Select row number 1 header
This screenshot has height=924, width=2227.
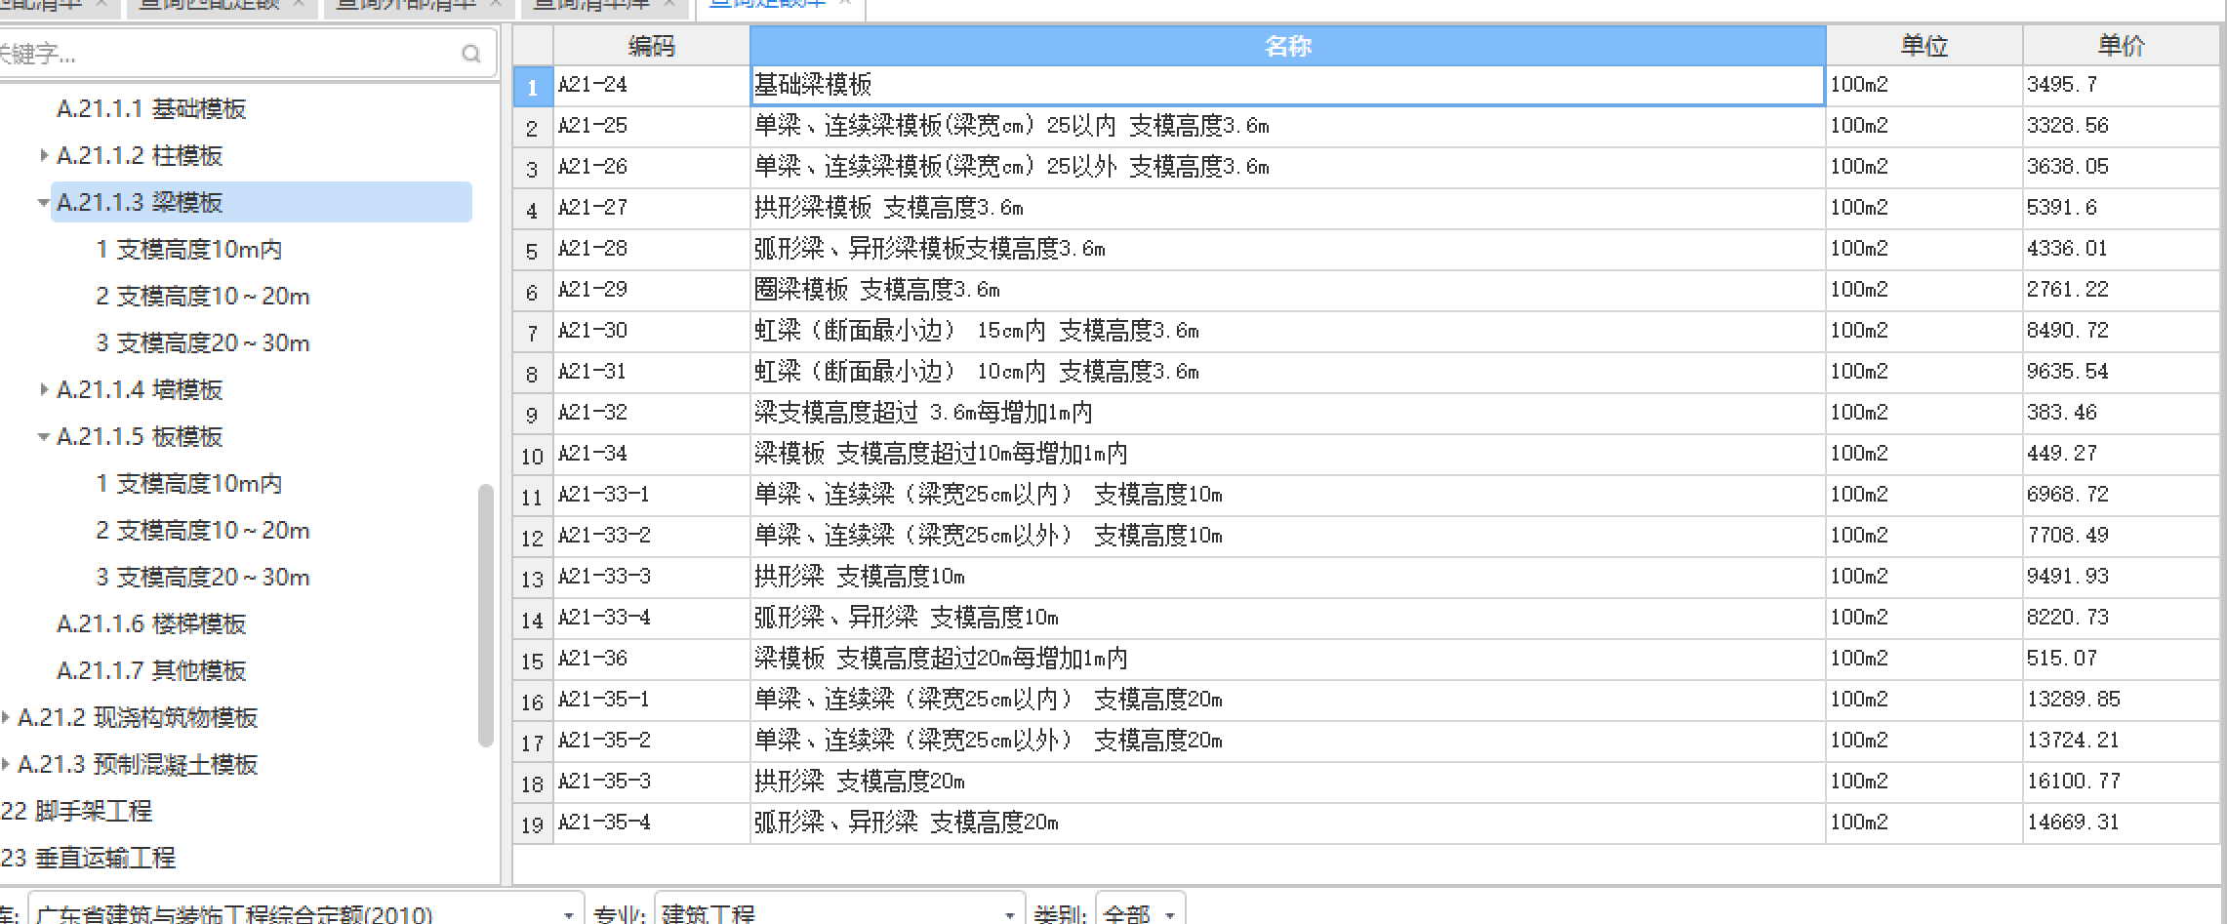533,87
